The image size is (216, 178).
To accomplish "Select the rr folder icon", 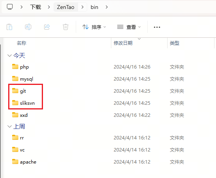I will [x=15, y=137].
